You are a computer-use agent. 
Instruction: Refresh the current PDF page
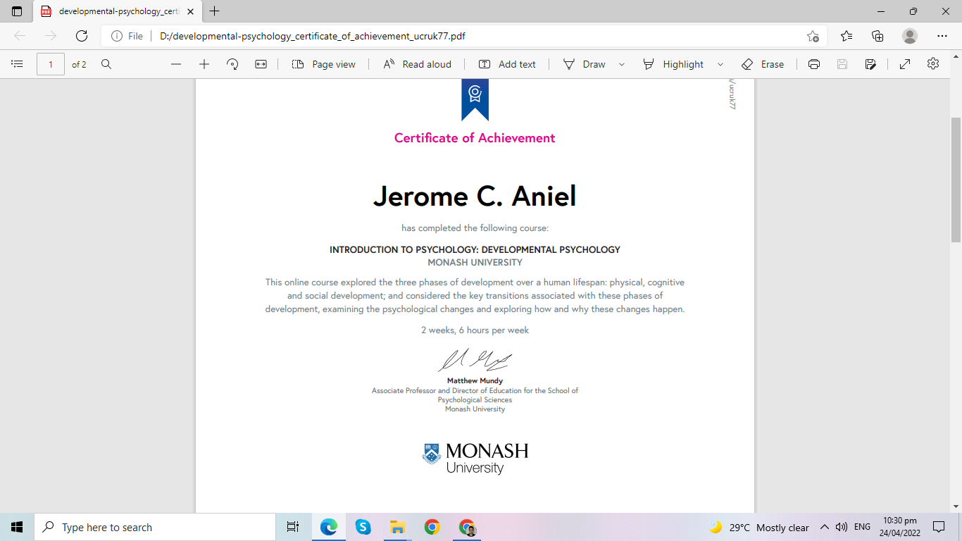(x=82, y=36)
